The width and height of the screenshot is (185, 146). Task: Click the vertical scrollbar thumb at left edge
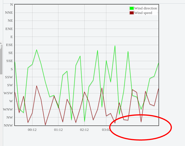(x=1, y=59)
